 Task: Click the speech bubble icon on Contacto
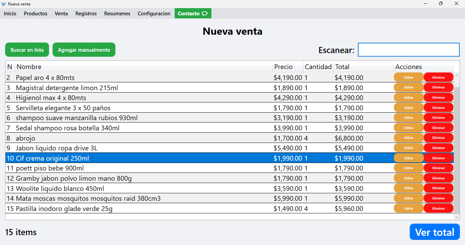click(x=205, y=13)
